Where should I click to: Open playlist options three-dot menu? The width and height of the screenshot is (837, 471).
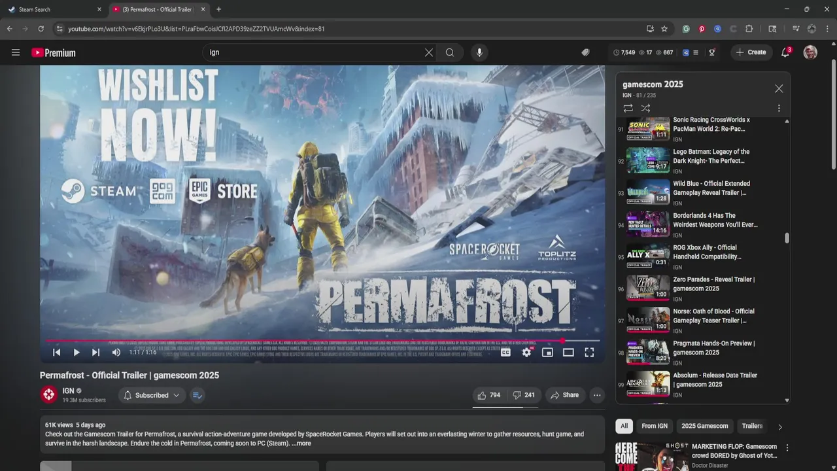[779, 108]
